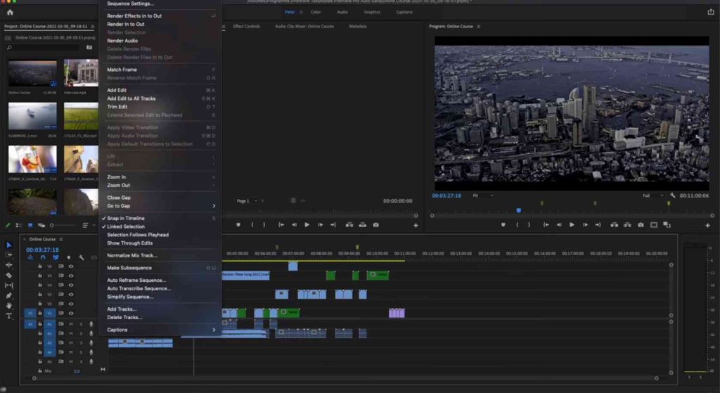Select the Type tool
This screenshot has width=720, height=393.
[x=8, y=316]
